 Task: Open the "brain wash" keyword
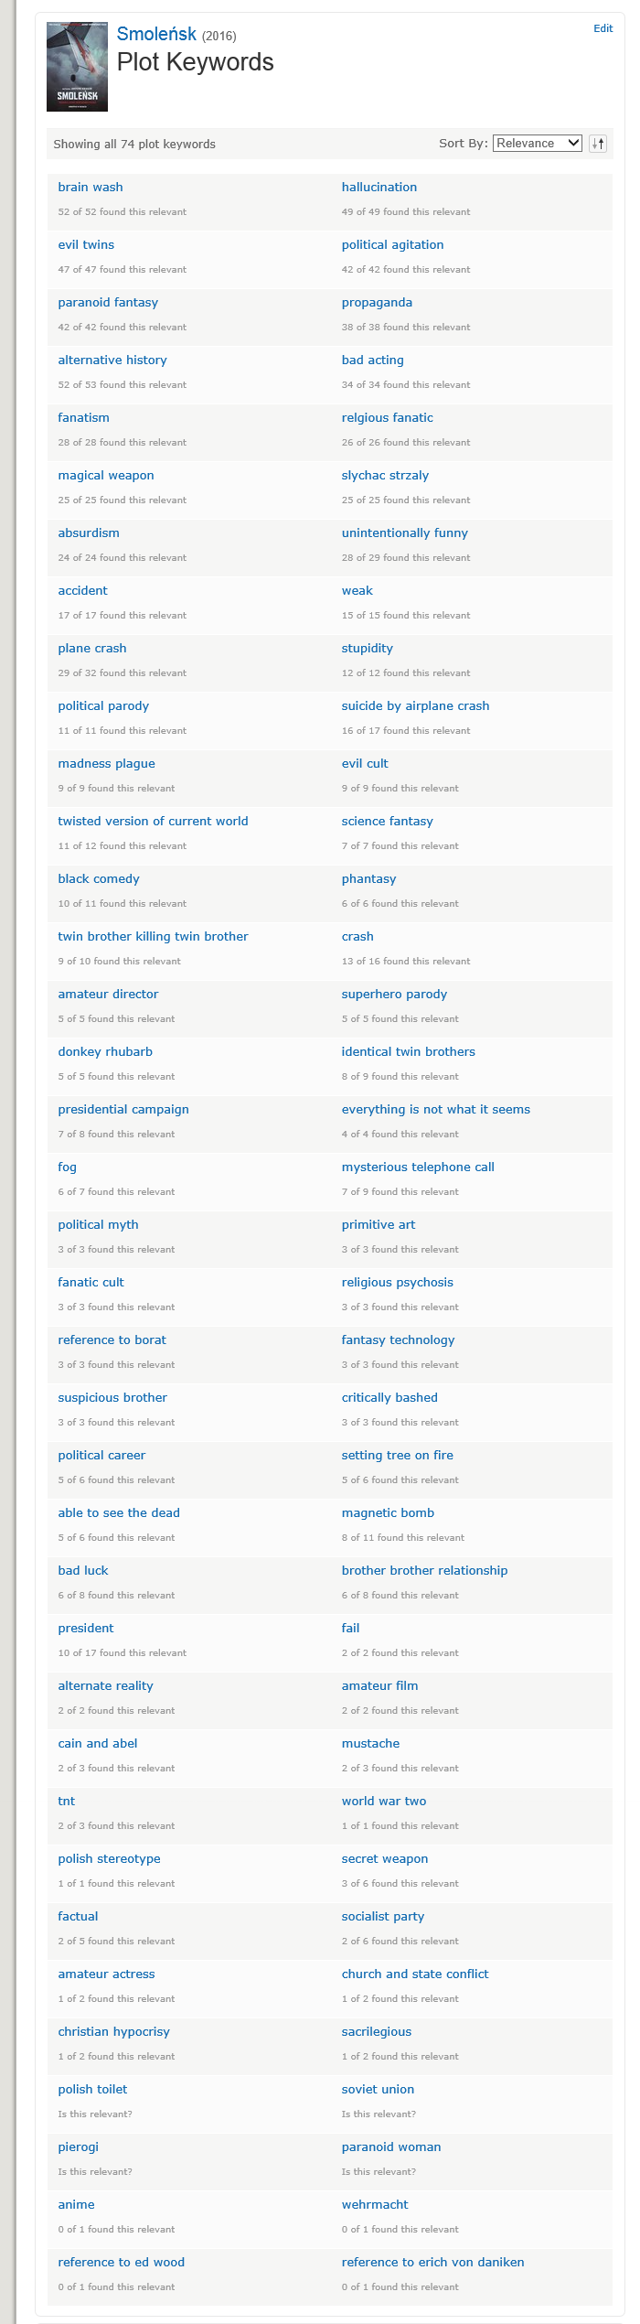pyautogui.click(x=91, y=188)
